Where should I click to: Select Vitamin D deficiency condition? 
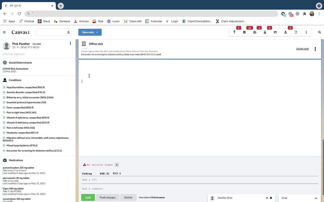point(28,123)
